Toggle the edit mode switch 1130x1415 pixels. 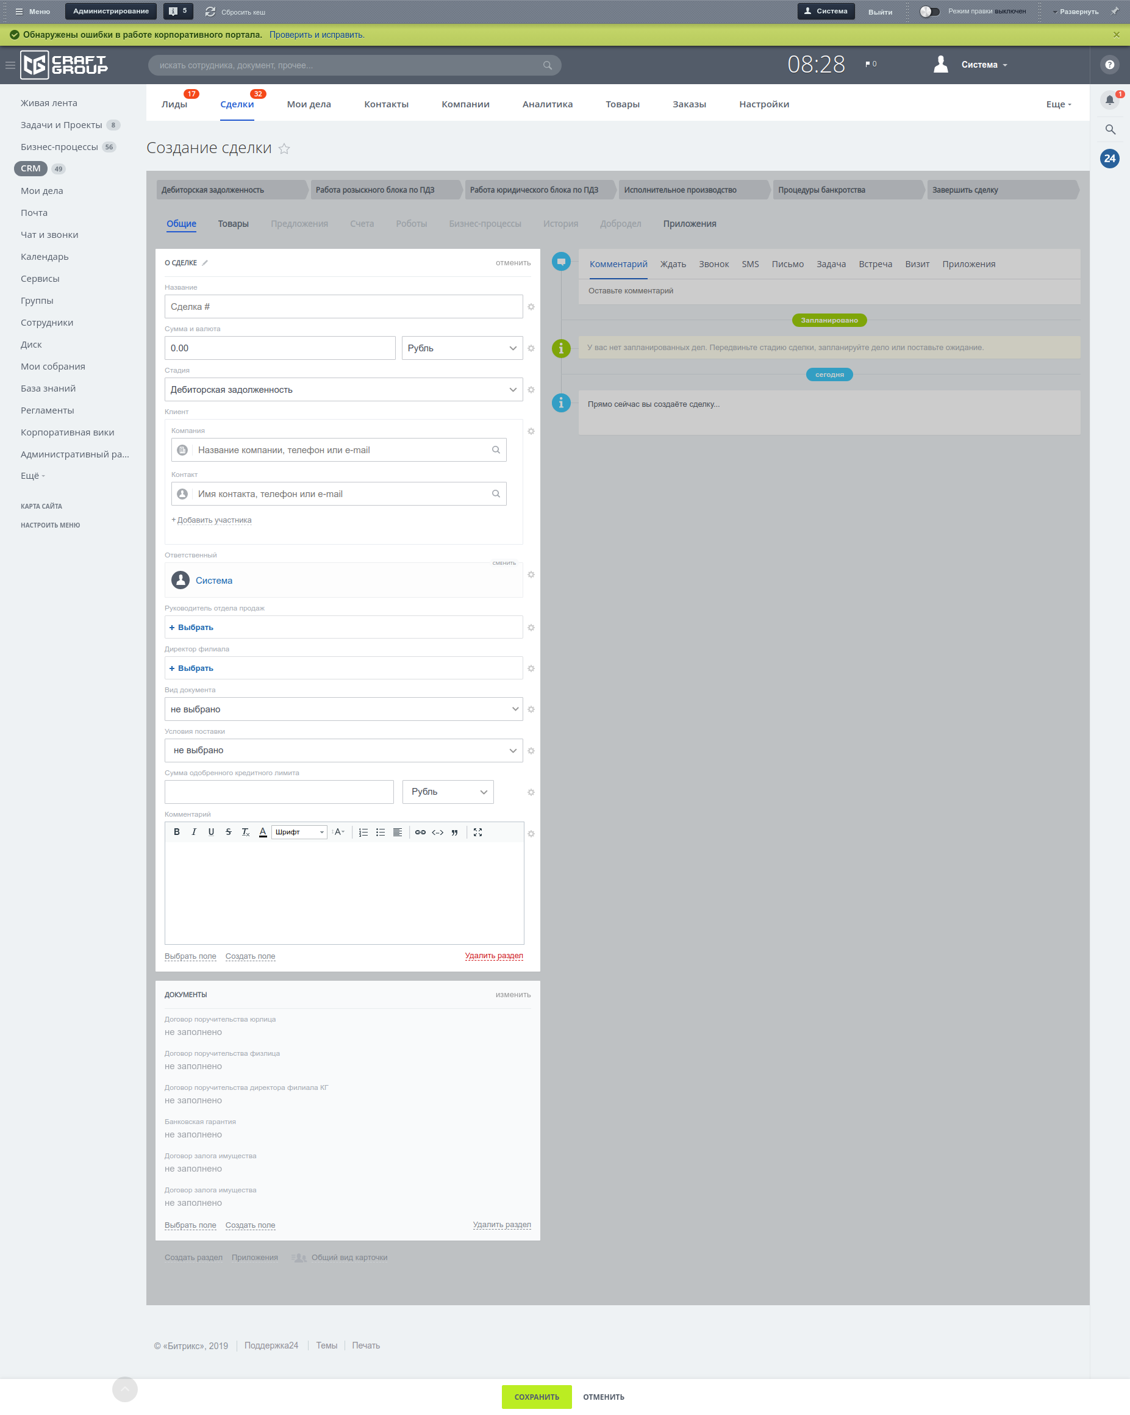tap(929, 12)
